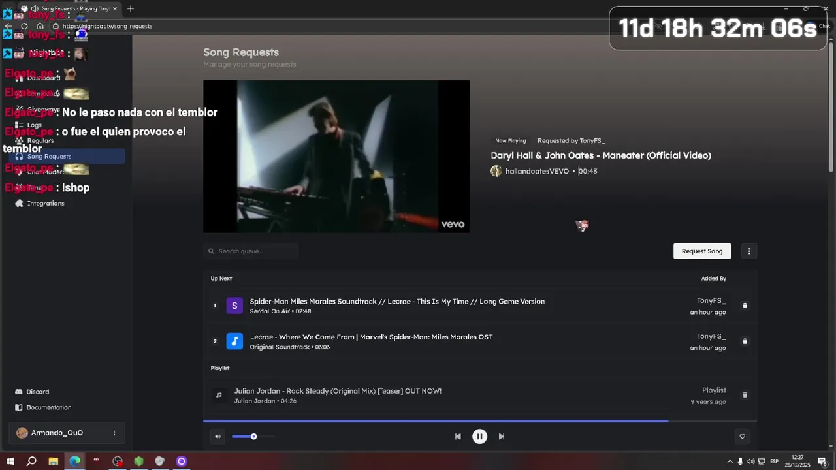Click the blue music note song icon
Screen dimensions: 836x470
[x=234, y=341]
